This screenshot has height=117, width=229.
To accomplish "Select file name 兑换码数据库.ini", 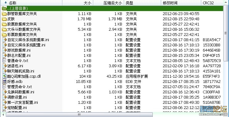I will coord(21,92).
